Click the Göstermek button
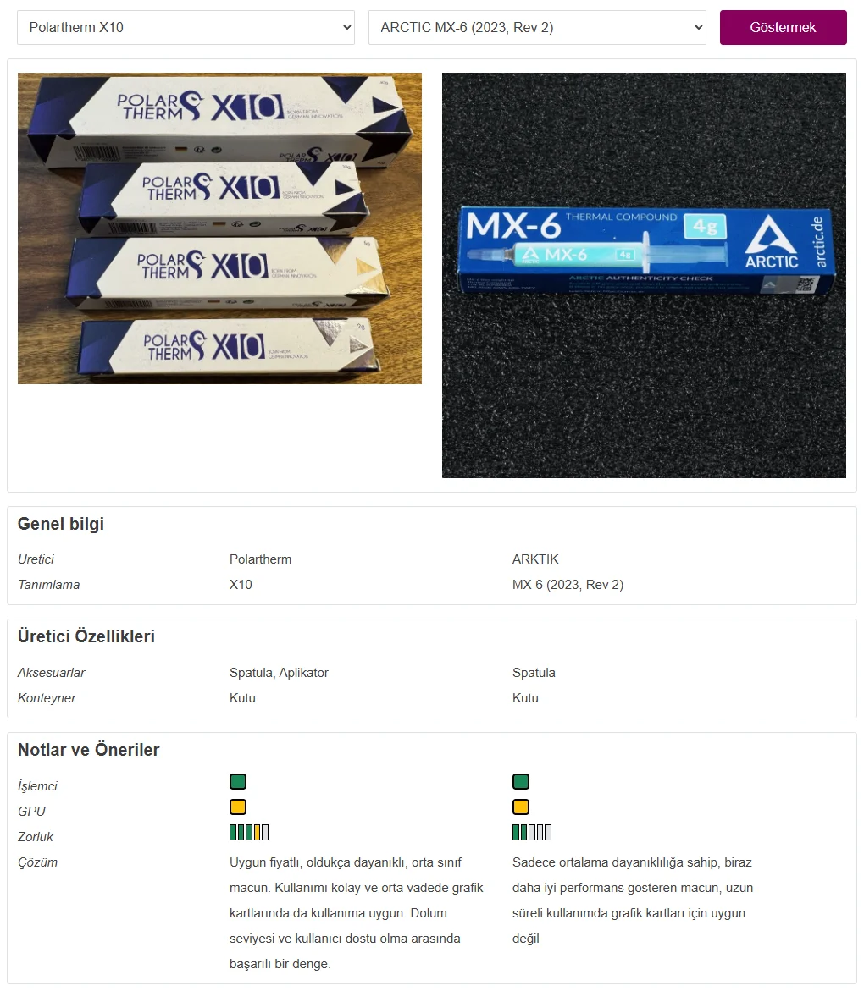This screenshot has width=864, height=991. click(783, 27)
